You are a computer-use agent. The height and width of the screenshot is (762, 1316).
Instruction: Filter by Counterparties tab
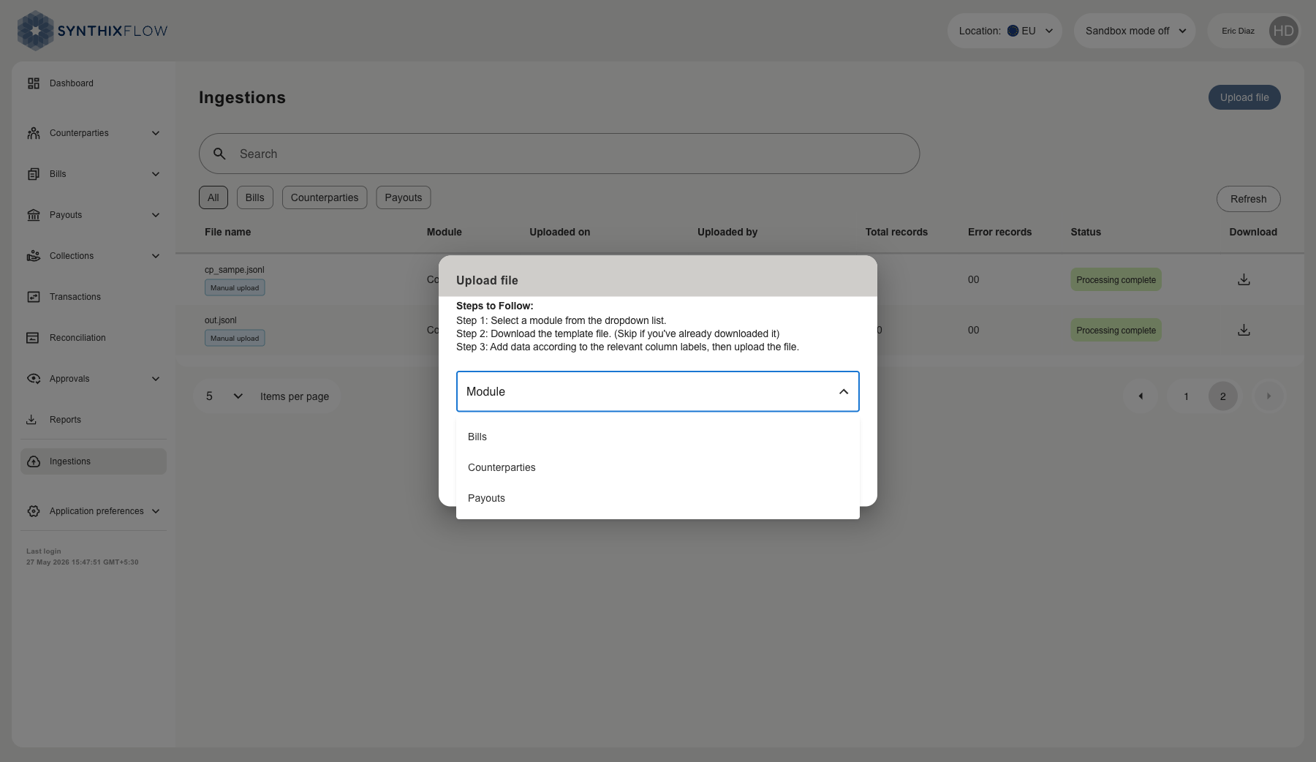(325, 197)
